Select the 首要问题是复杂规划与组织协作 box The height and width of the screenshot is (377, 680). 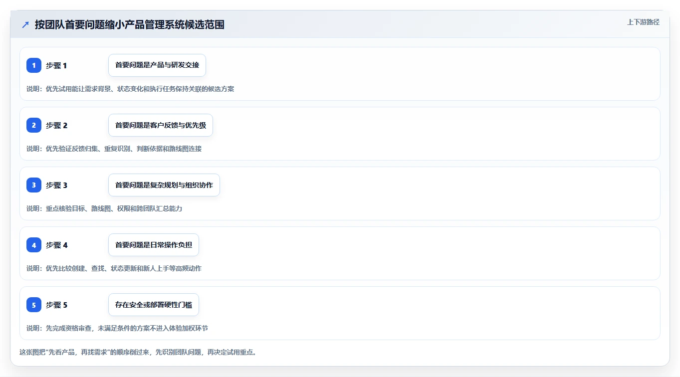pyautogui.click(x=164, y=185)
